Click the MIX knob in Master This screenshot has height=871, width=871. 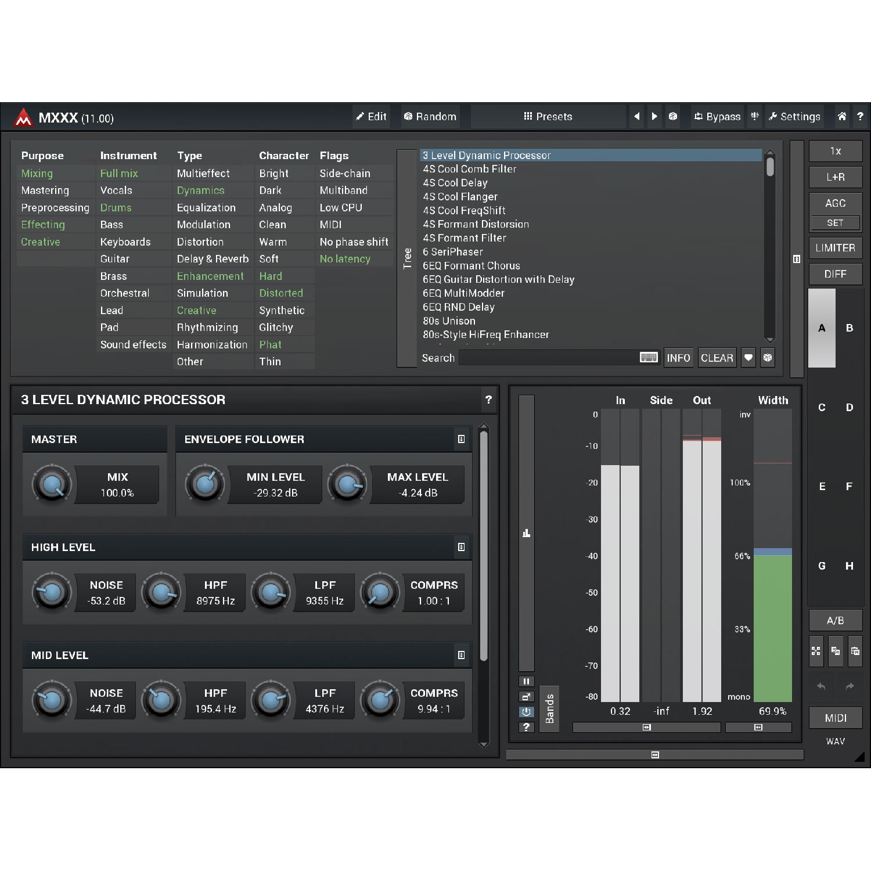[x=52, y=484]
